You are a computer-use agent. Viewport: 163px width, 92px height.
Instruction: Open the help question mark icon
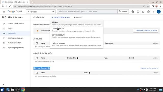click(x=148, y=12)
